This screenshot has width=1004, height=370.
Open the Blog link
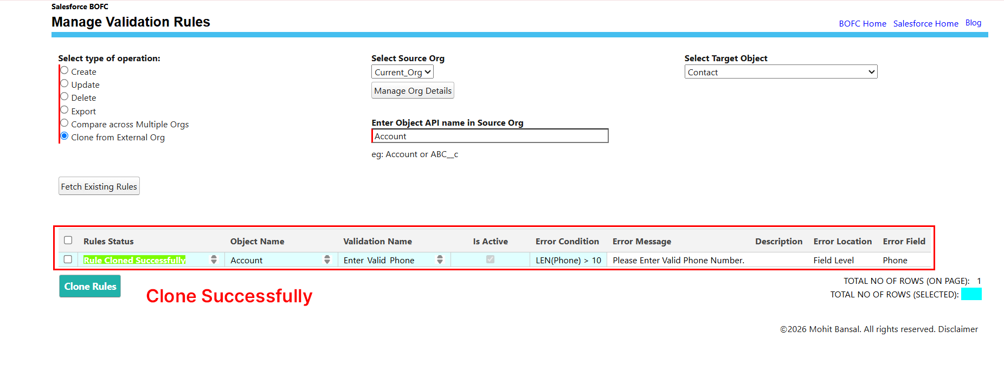(x=973, y=23)
